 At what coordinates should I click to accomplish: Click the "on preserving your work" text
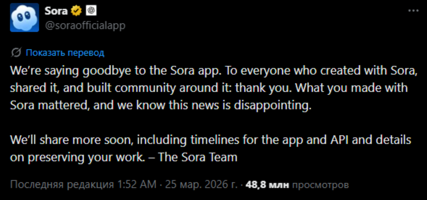[x=77, y=158]
